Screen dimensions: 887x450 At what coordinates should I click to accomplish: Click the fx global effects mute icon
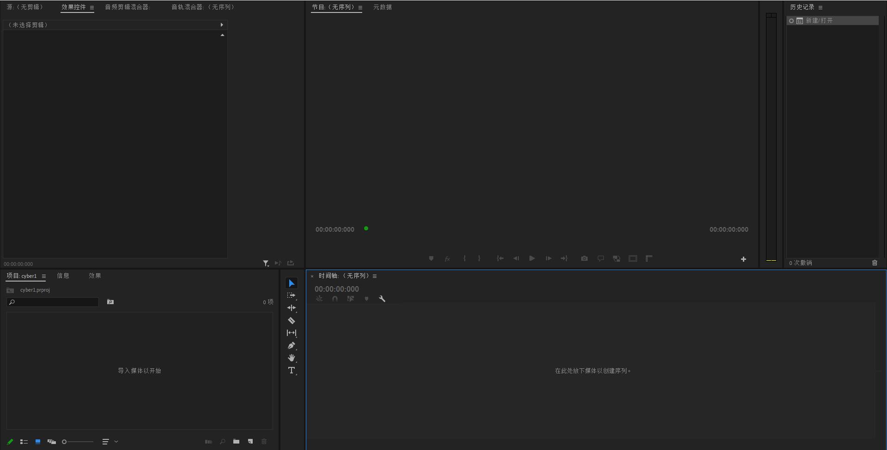click(447, 258)
